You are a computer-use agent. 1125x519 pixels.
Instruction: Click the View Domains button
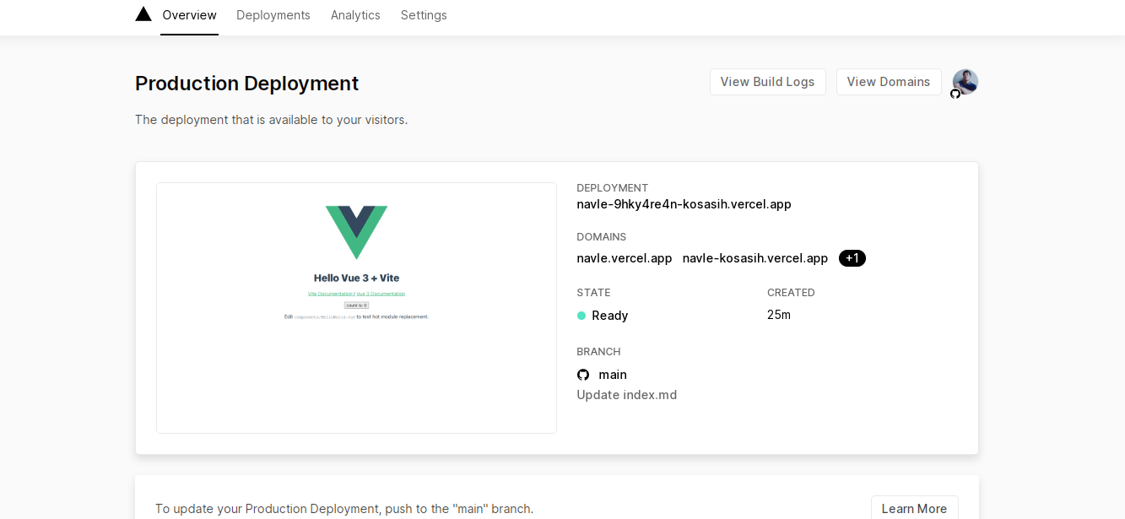pyautogui.click(x=889, y=82)
